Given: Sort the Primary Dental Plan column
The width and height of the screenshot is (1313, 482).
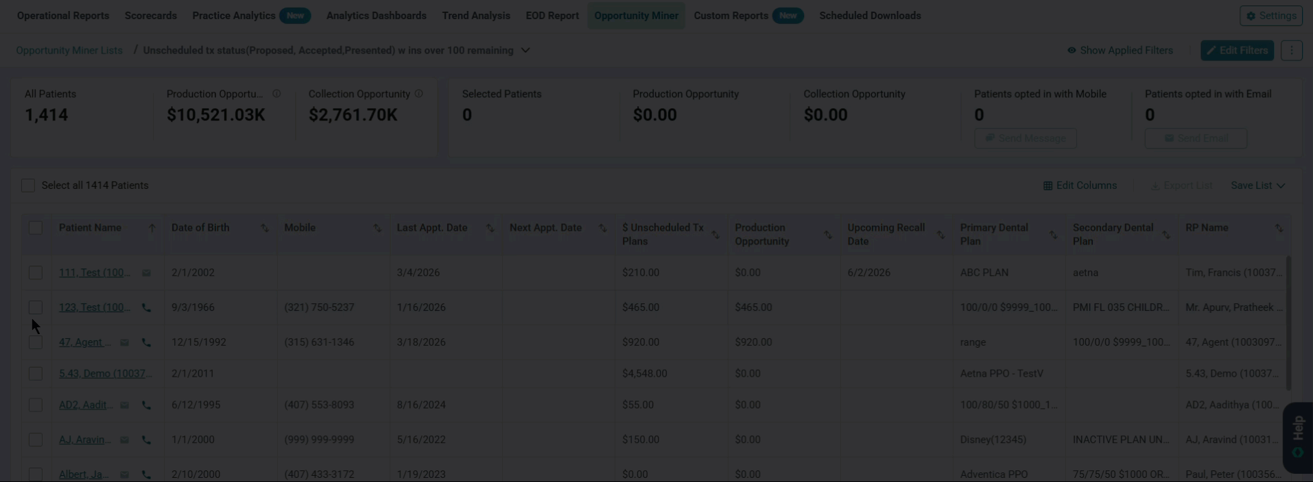Looking at the screenshot, I should pyautogui.click(x=1053, y=235).
